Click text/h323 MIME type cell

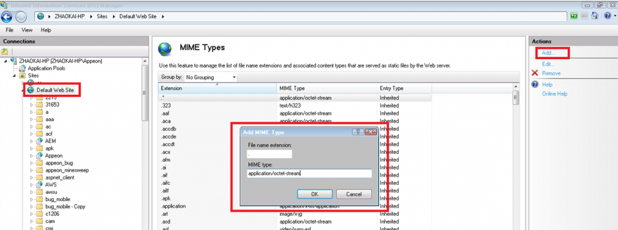click(290, 105)
